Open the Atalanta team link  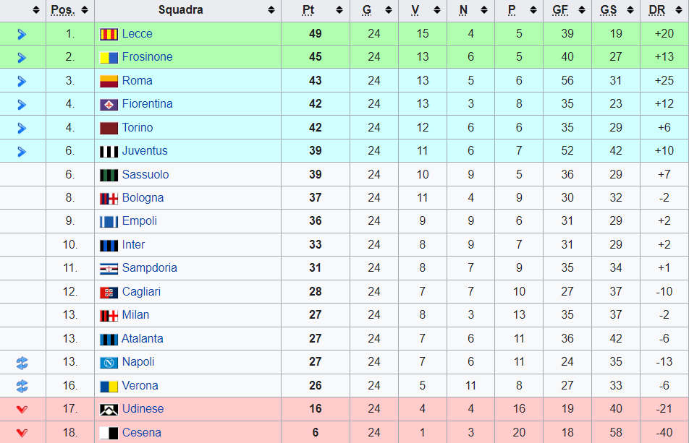pyautogui.click(x=143, y=339)
